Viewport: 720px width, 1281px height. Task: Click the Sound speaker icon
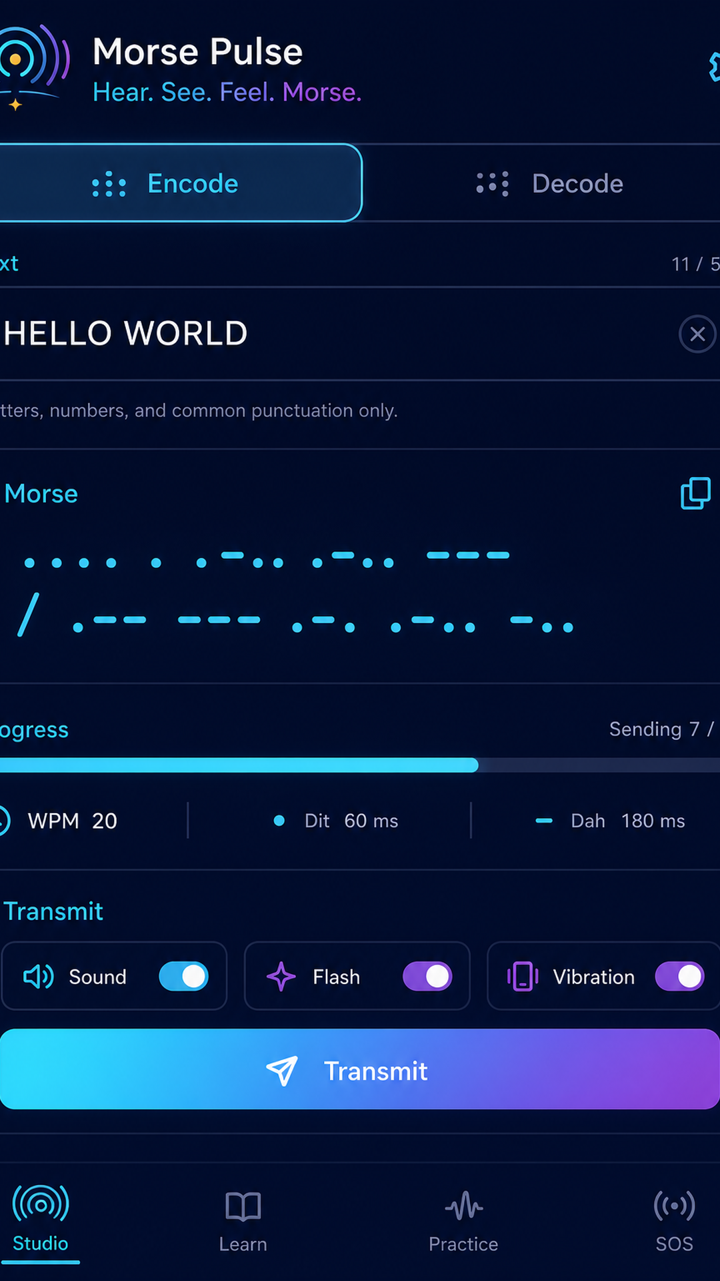click(x=39, y=977)
